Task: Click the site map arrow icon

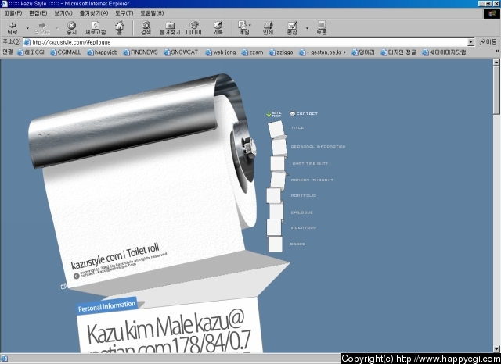Action: [x=269, y=114]
